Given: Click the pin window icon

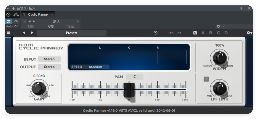Looking at the screenshot, I should click(x=241, y=8).
